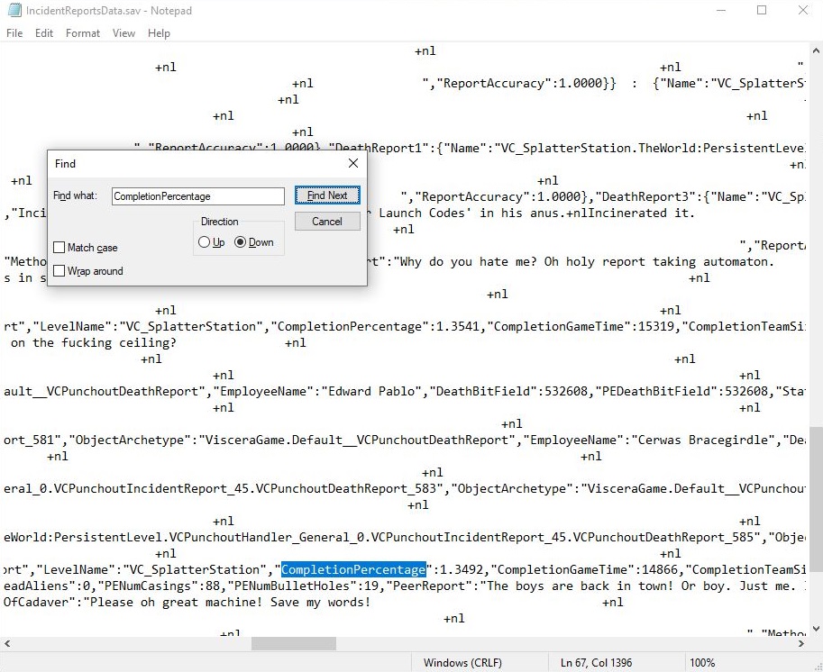Click VCPunchoutDeathReport_583 in text

(347, 489)
